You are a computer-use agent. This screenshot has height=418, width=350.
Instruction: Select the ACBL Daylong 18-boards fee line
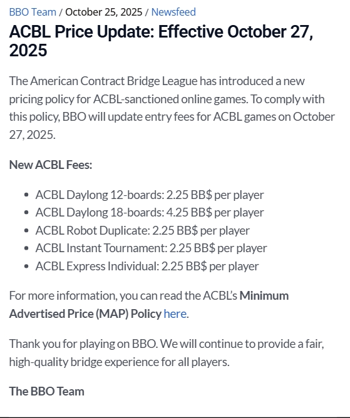point(150,213)
